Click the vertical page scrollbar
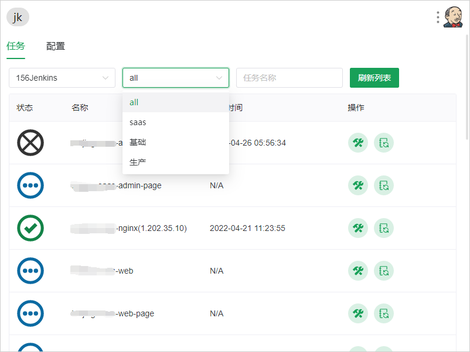The width and height of the screenshot is (470, 352). pyautogui.click(x=467, y=87)
